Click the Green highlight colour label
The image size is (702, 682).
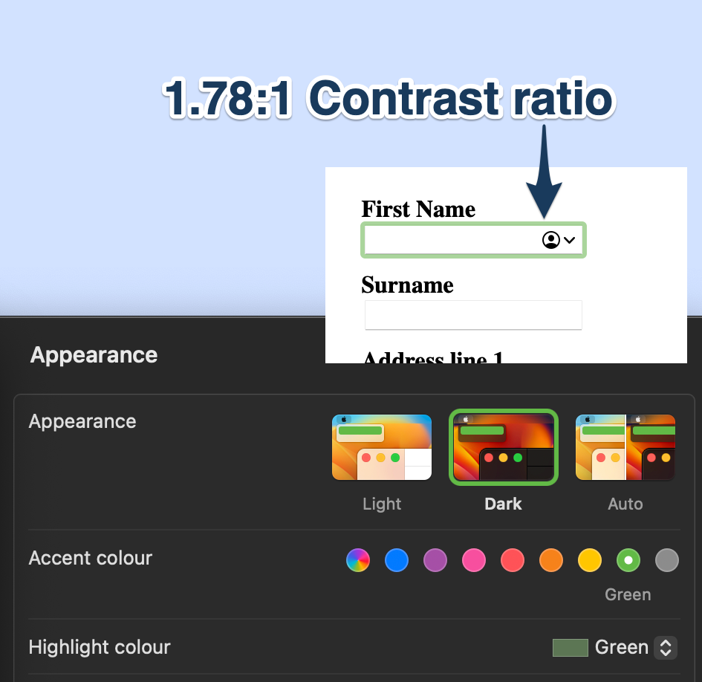[621, 648]
